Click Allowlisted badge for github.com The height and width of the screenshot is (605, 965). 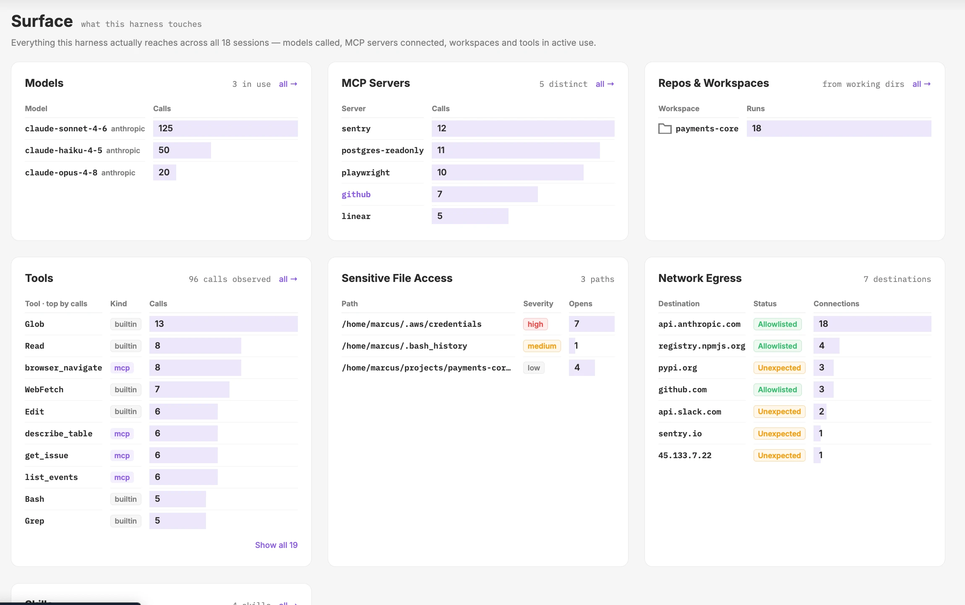777,389
